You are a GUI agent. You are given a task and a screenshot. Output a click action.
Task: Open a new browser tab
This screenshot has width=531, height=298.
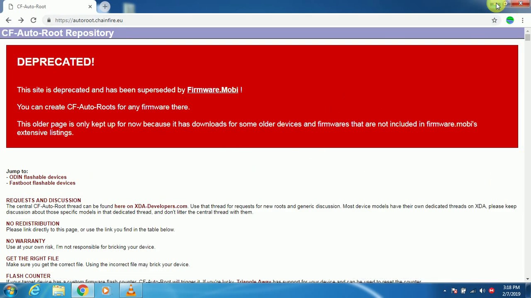(105, 7)
